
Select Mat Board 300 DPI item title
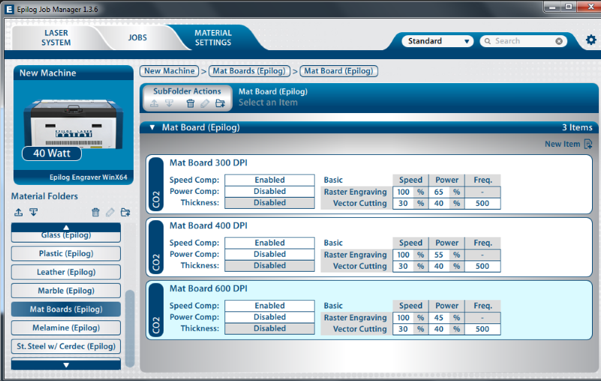209,162
